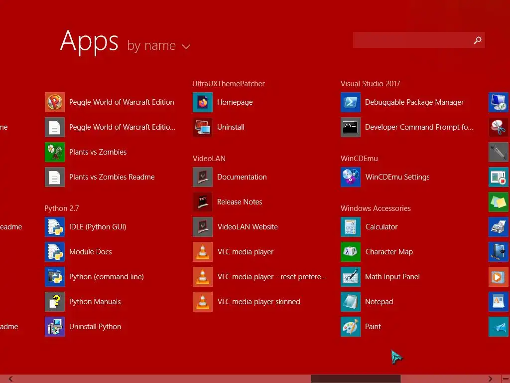
Task: Launch Plants vs Zombies icon
Action: pyautogui.click(x=55, y=152)
